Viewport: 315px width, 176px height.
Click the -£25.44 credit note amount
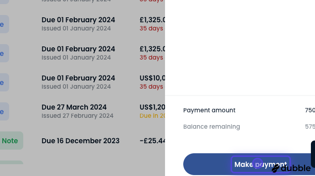click(x=152, y=141)
